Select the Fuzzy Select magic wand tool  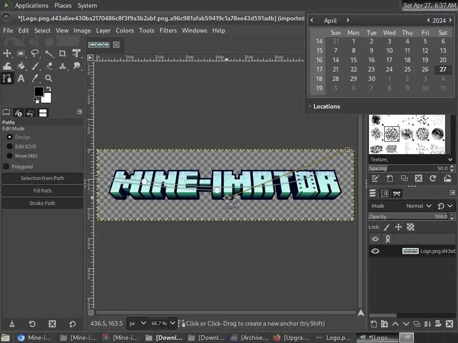pos(49,54)
